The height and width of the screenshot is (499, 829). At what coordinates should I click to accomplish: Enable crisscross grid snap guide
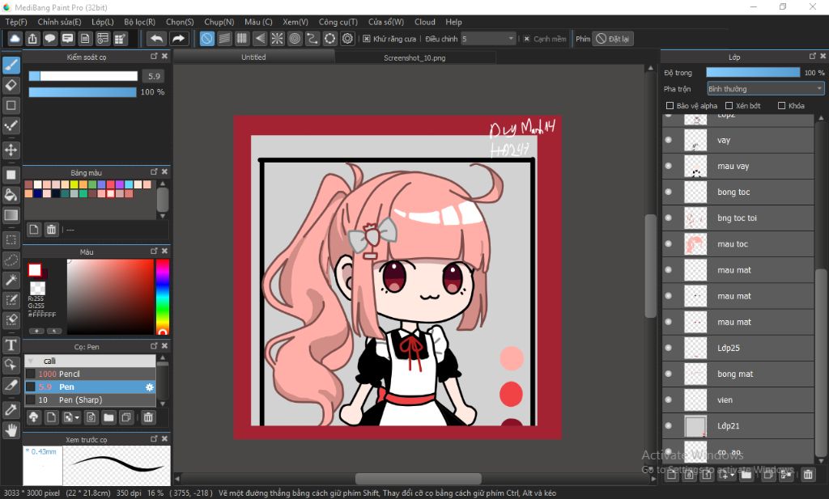(x=242, y=39)
